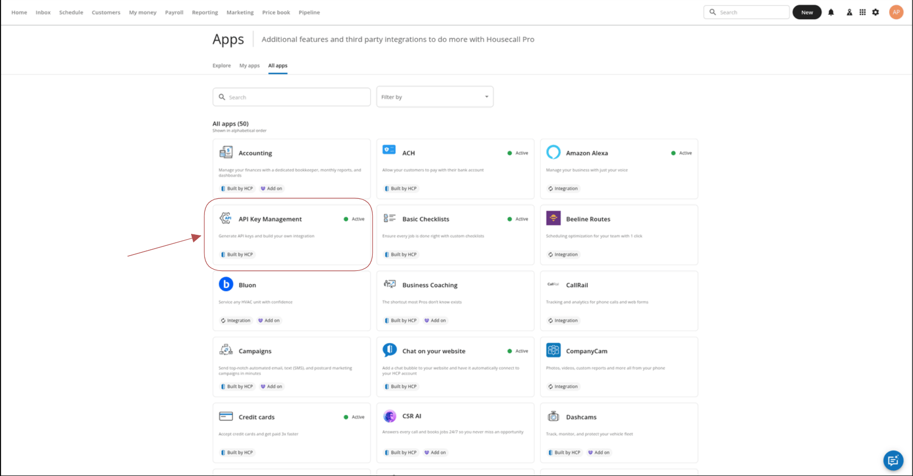Open Reporting in top navigation

(205, 12)
